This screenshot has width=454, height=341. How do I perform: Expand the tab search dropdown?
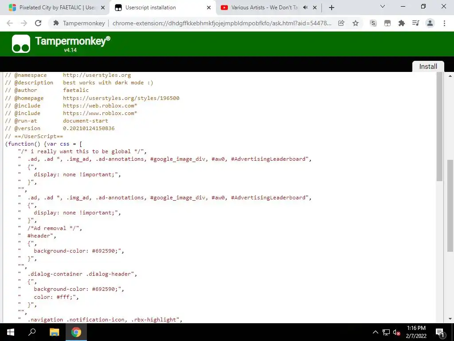(x=383, y=6)
